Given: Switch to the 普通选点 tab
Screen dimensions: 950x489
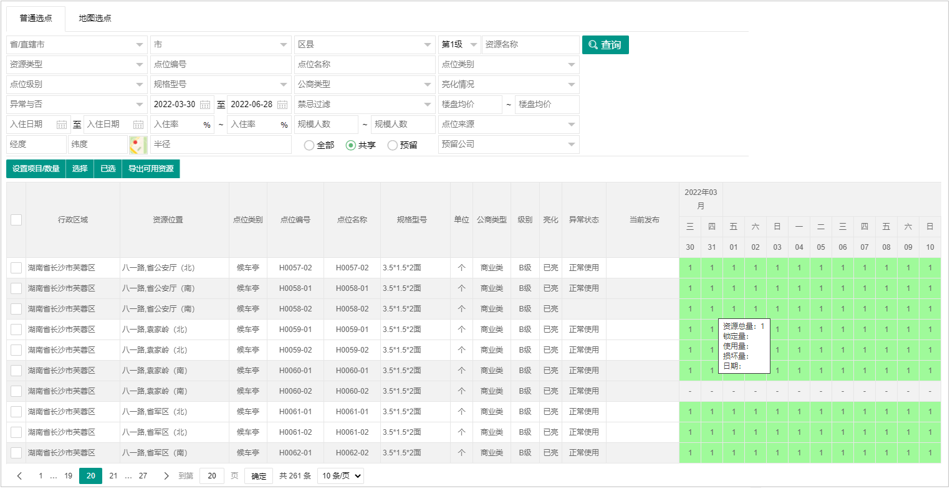Looking at the screenshot, I should (36, 19).
